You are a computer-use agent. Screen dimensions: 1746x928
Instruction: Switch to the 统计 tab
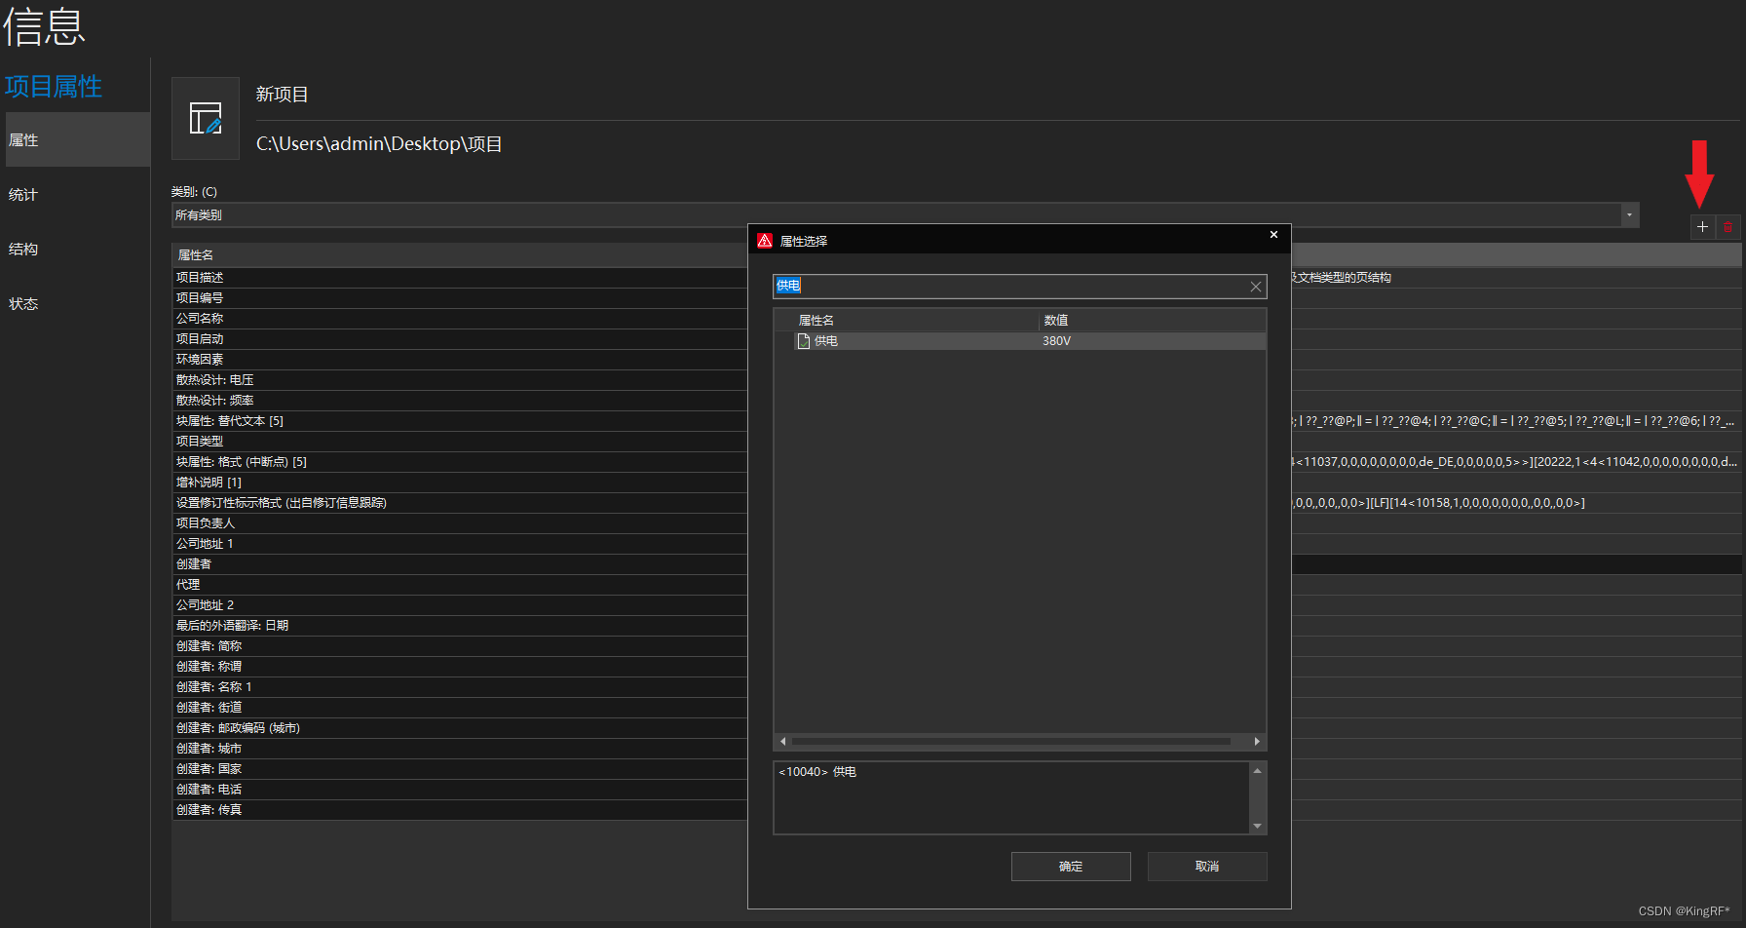click(23, 195)
